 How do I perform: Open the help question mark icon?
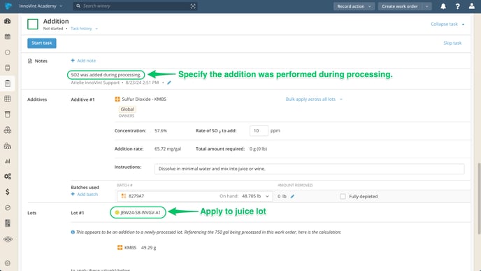457,6
